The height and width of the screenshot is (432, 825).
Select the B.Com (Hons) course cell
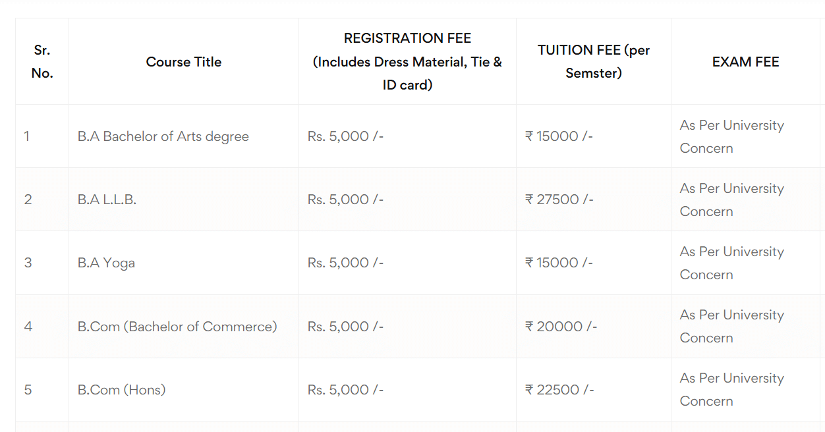tap(121, 390)
